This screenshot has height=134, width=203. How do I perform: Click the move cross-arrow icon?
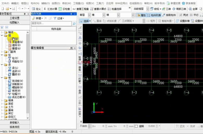click(80, 43)
